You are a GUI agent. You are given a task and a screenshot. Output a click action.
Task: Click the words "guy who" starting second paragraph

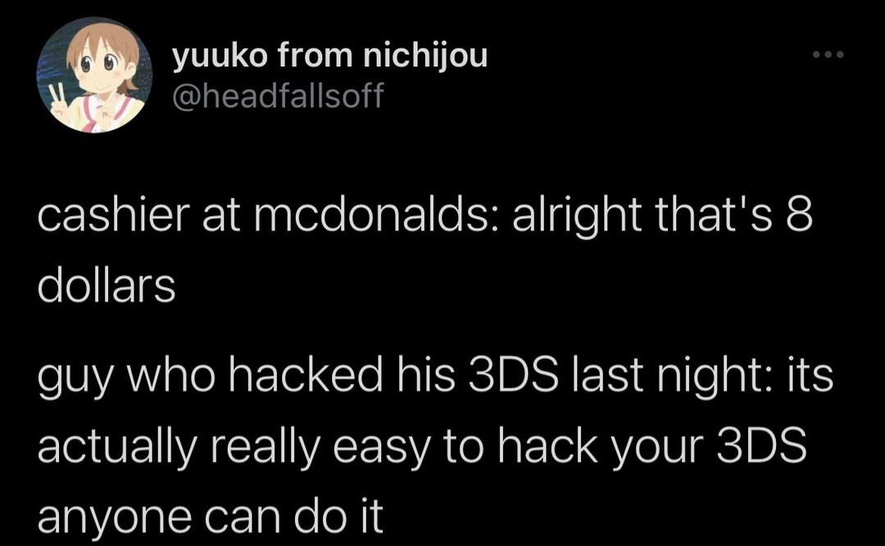(126, 378)
